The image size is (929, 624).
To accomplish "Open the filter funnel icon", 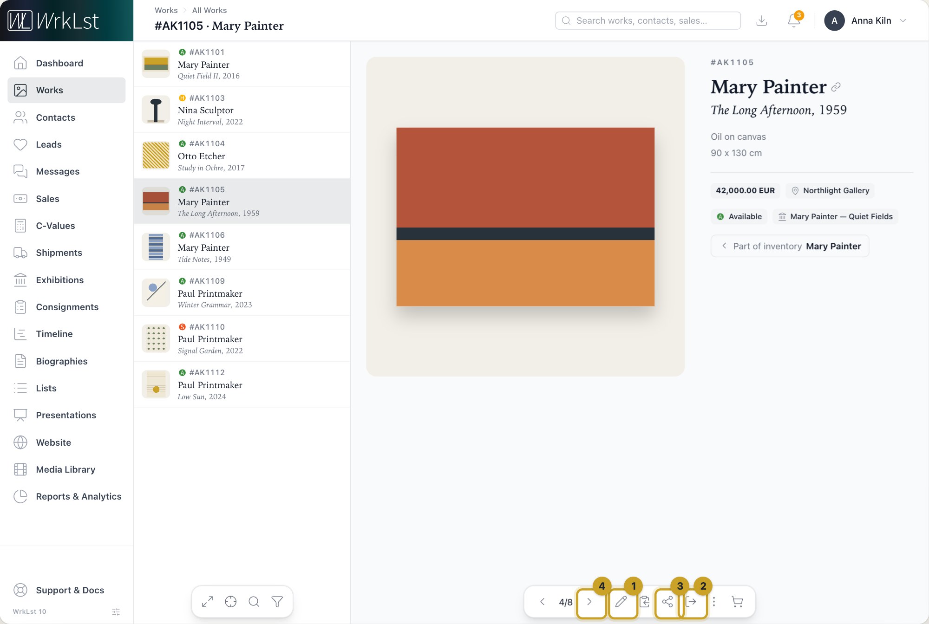I will tap(277, 602).
